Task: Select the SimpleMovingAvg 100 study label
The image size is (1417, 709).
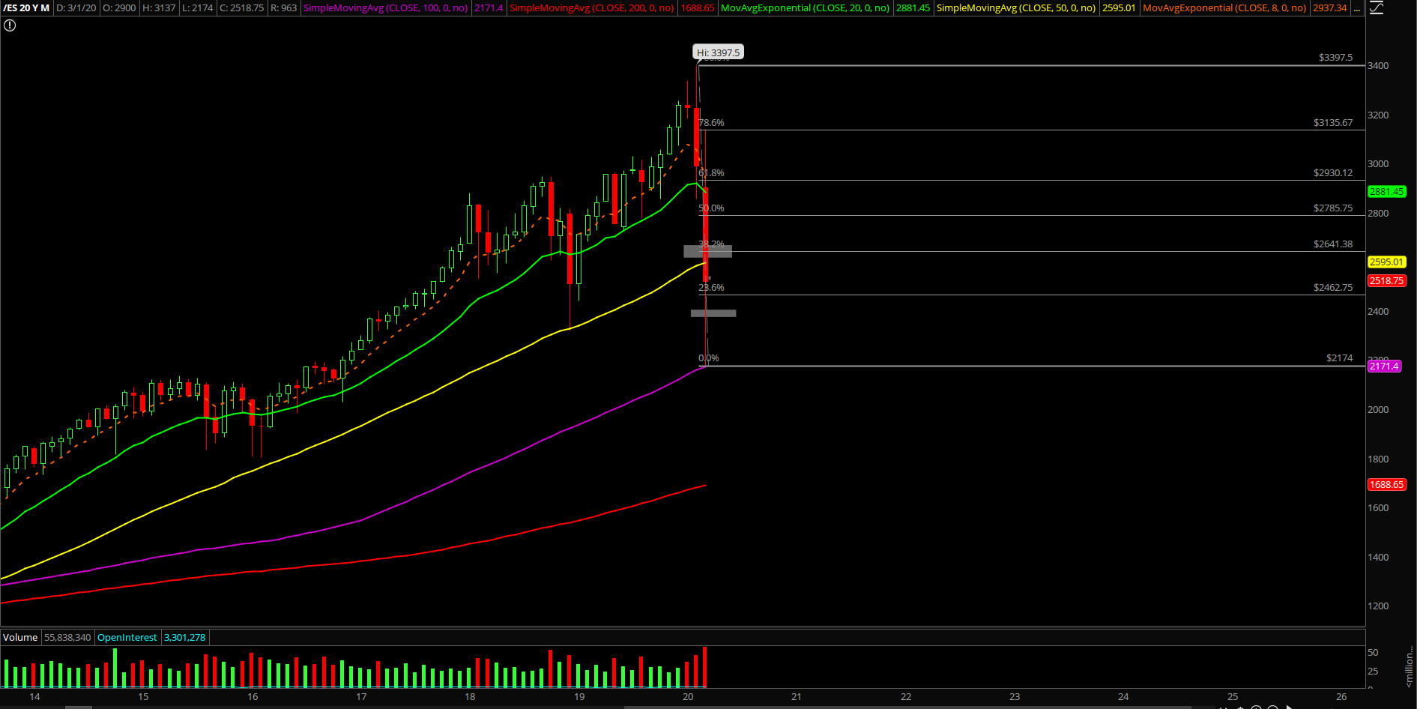Action: point(385,8)
